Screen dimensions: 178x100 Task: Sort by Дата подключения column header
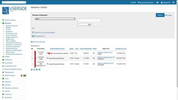tap(86, 49)
